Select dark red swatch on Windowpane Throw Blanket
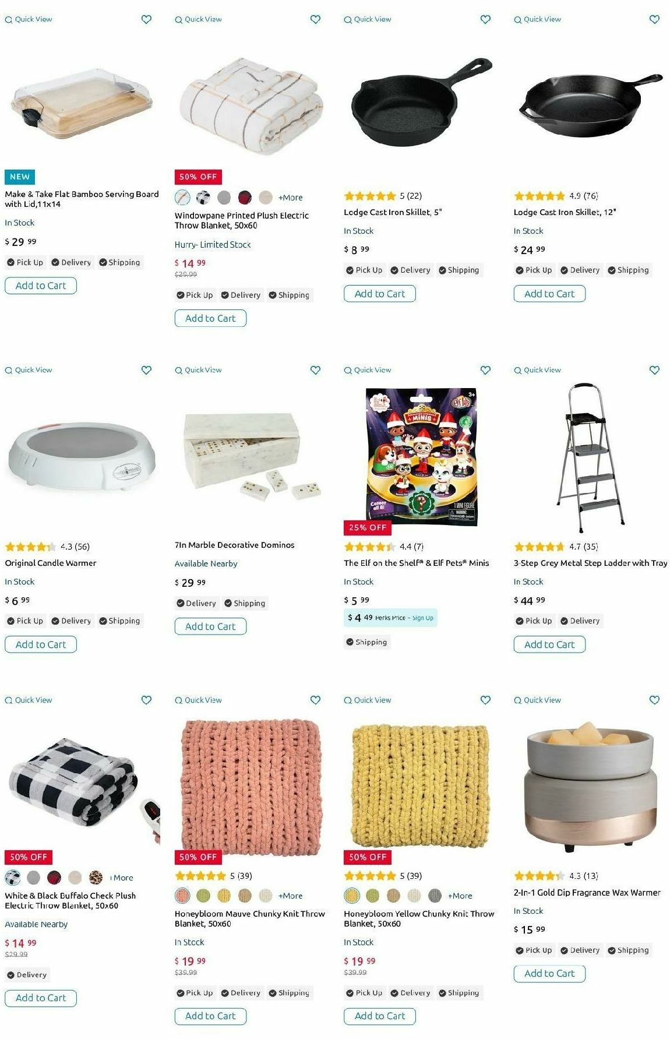 coord(245,197)
